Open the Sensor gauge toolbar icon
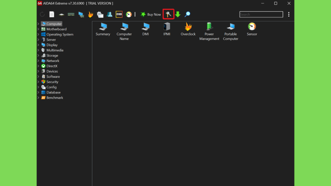This screenshot has height=186, width=331. [x=129, y=14]
